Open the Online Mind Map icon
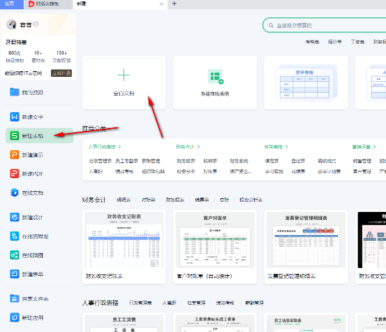 (x=14, y=255)
